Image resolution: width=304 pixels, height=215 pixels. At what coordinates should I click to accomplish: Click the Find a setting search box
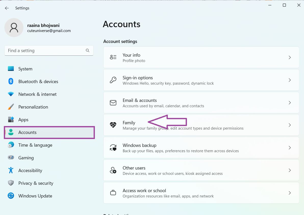pos(46,51)
